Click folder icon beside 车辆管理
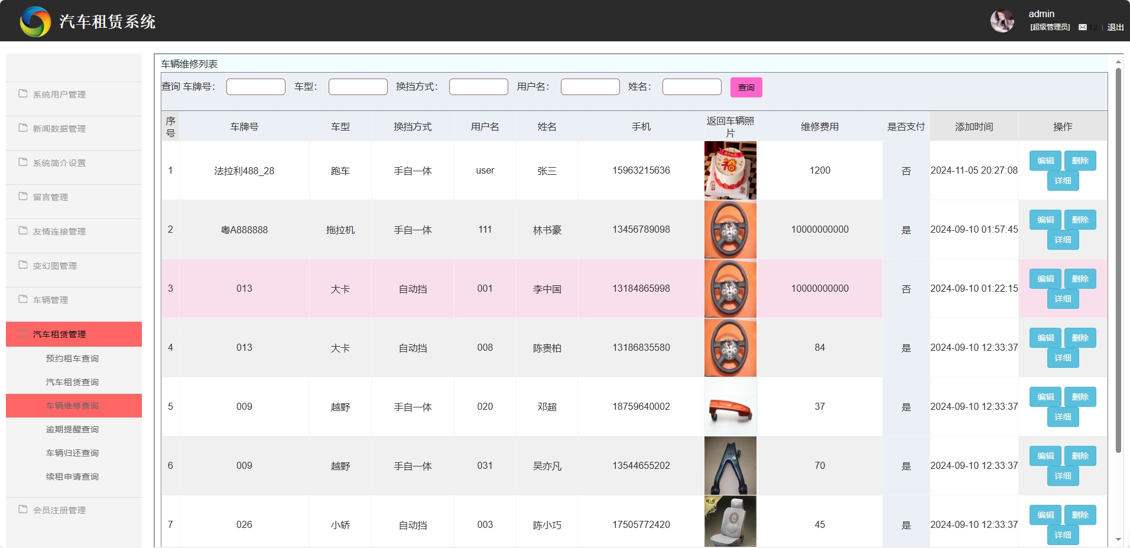The image size is (1130, 548). (23, 299)
